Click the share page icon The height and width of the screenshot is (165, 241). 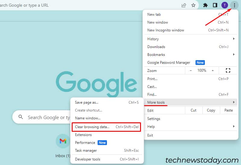tap(184, 5)
